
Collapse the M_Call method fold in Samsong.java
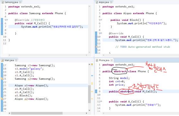7,20
